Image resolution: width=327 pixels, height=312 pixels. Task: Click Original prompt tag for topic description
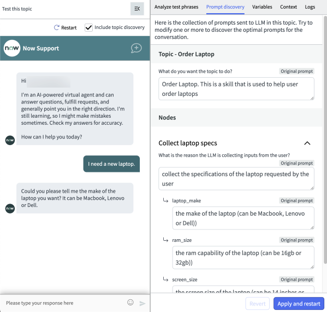pos(296,71)
